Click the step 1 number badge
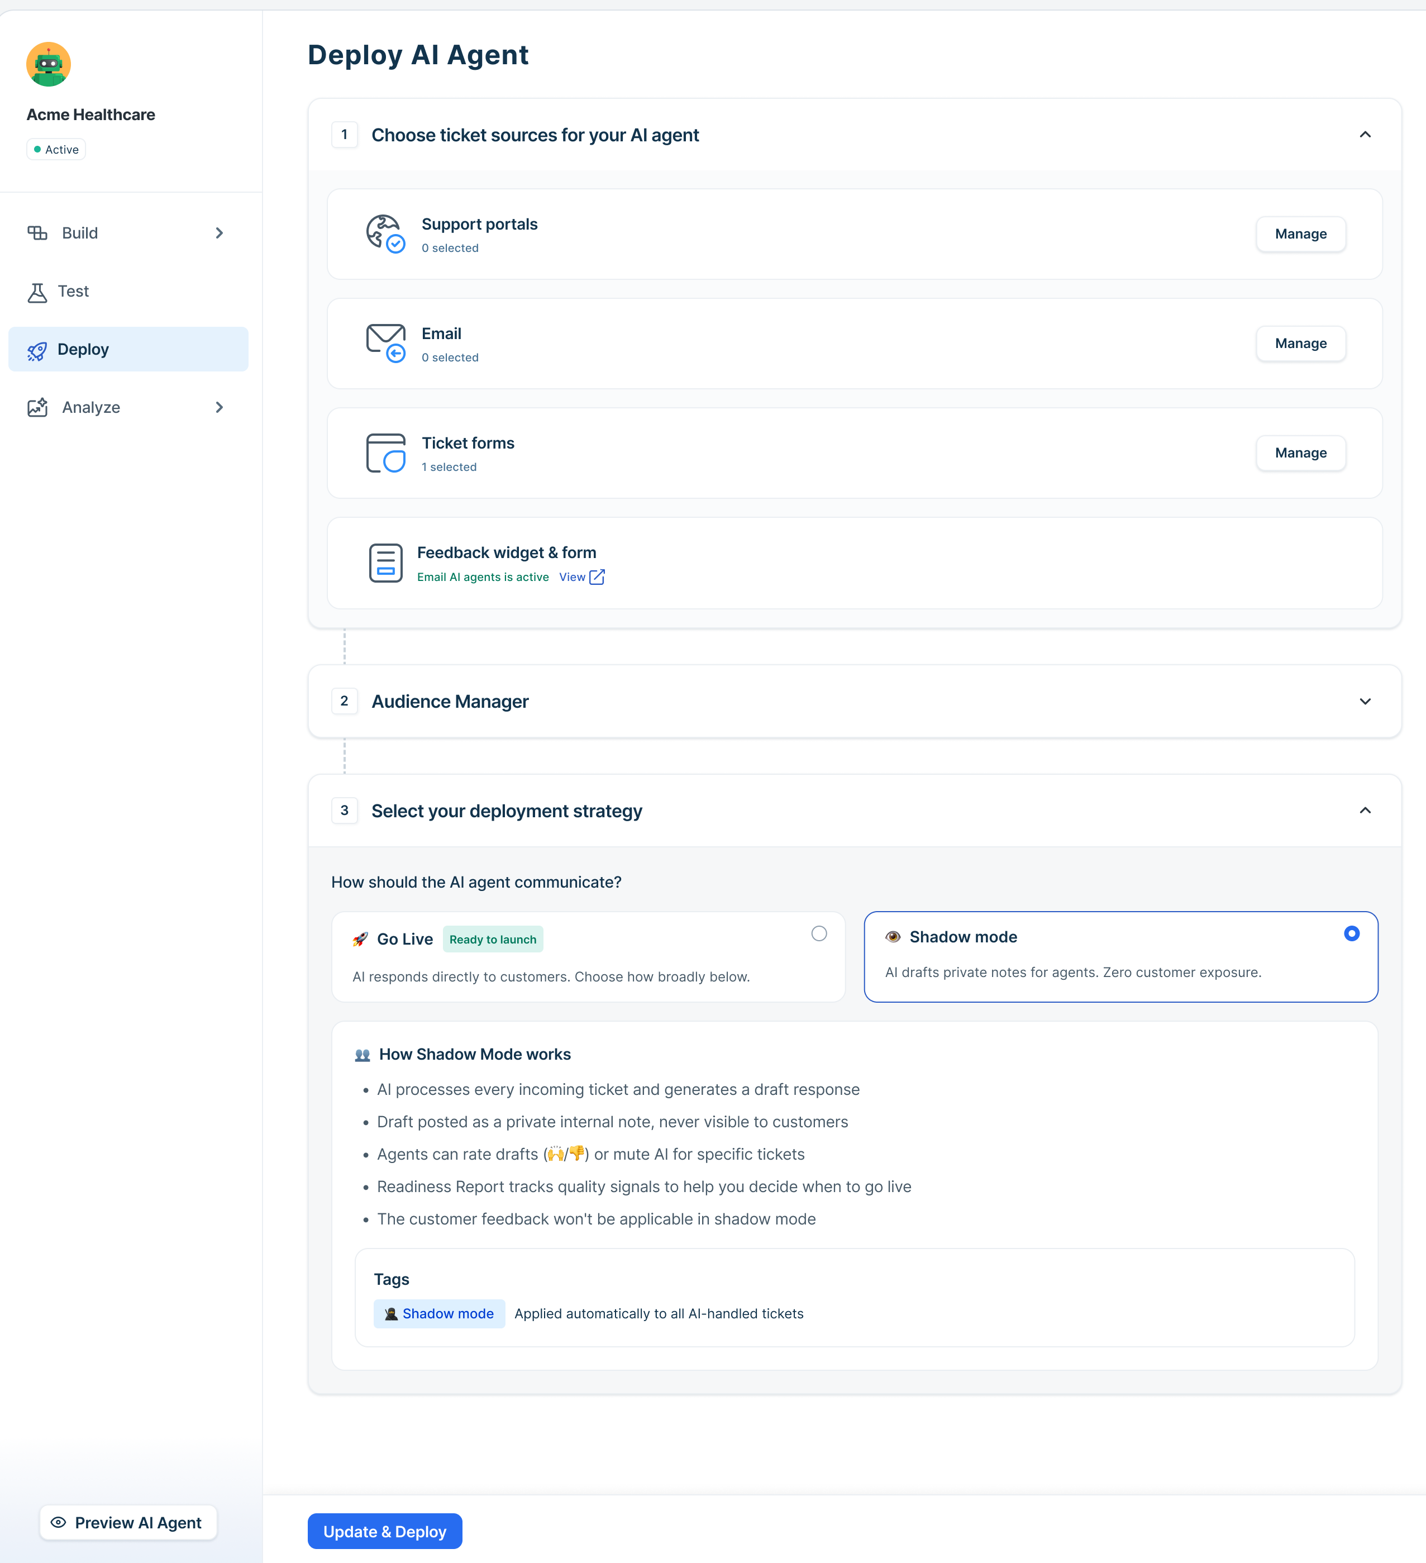The width and height of the screenshot is (1426, 1563). 344,135
